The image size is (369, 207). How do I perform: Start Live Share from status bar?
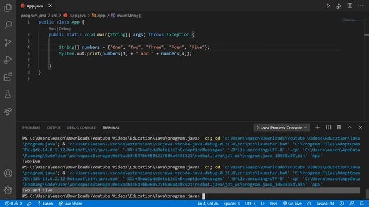[x=70, y=204]
